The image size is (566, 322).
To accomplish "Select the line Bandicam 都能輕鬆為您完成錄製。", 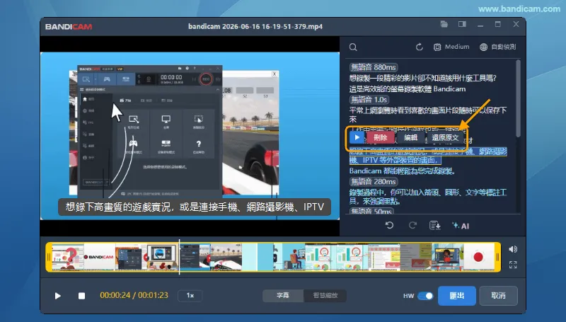I will point(402,171).
